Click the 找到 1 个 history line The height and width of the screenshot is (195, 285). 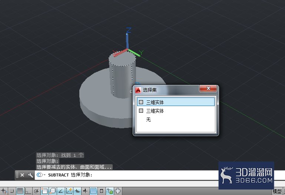click(x=60, y=155)
